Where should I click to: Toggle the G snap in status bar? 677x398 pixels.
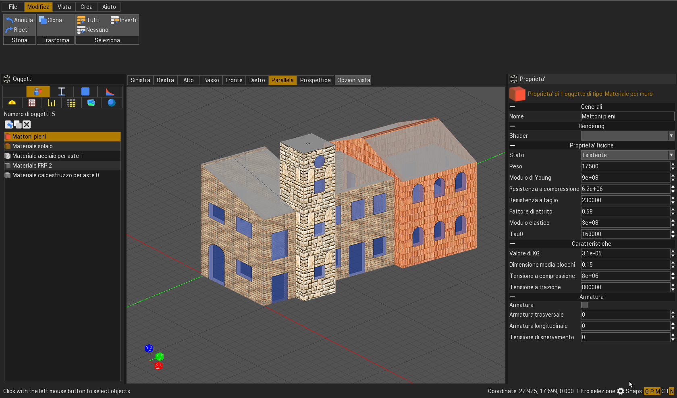coord(647,391)
